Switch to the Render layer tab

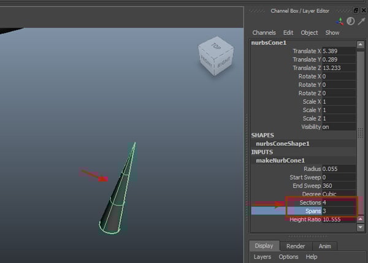coord(296,246)
